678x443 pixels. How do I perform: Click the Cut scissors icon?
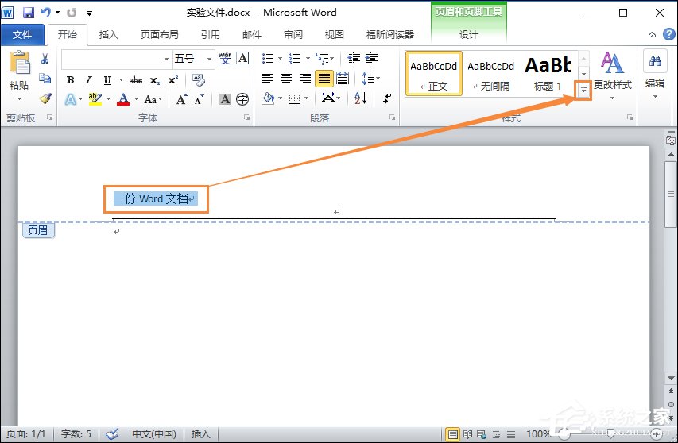pos(45,59)
